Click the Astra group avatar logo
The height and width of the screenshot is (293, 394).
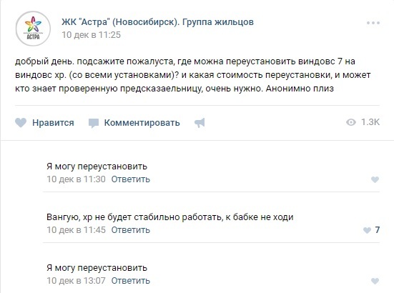[33, 29]
